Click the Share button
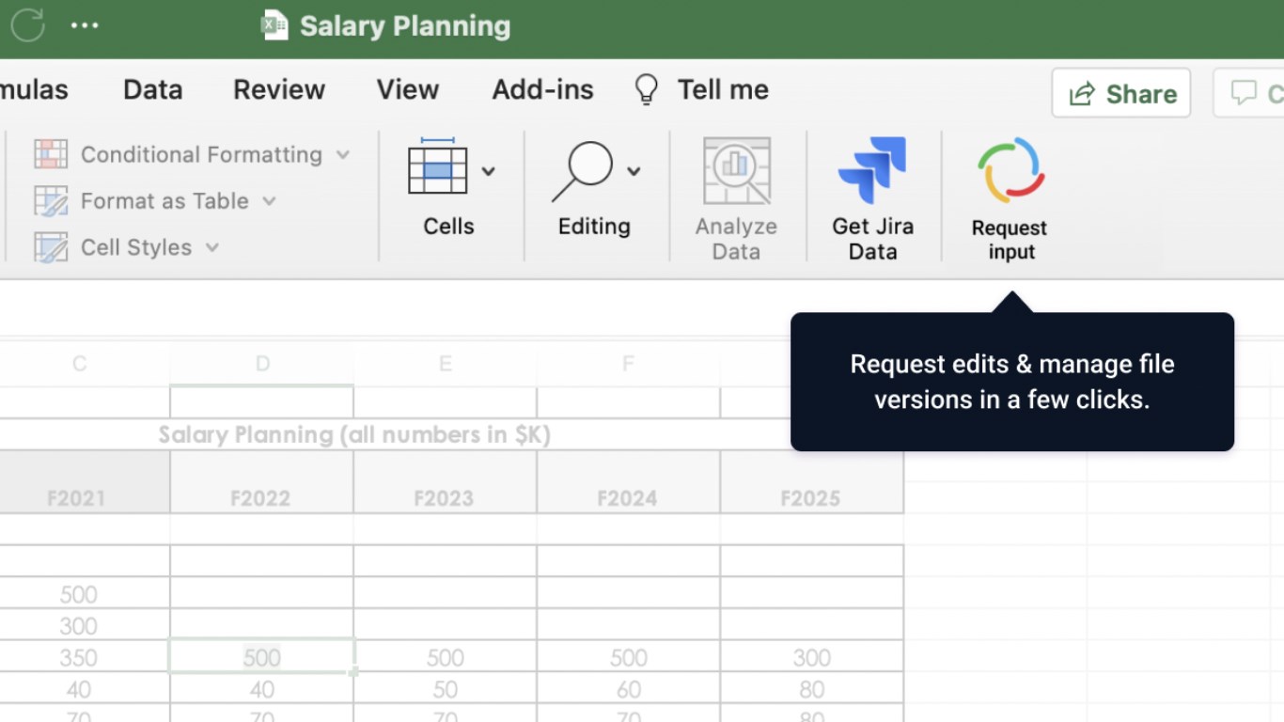The width and height of the screenshot is (1284, 722). pos(1121,93)
